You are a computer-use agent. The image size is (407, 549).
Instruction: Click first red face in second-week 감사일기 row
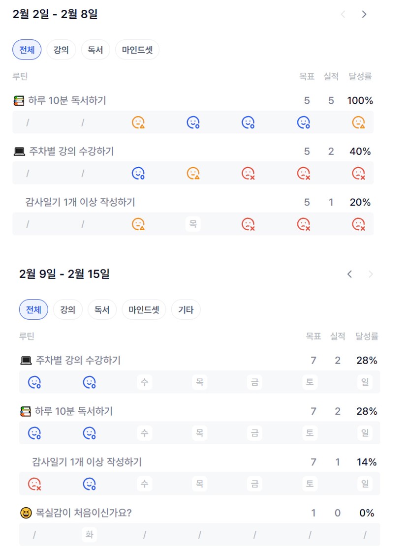(x=34, y=484)
